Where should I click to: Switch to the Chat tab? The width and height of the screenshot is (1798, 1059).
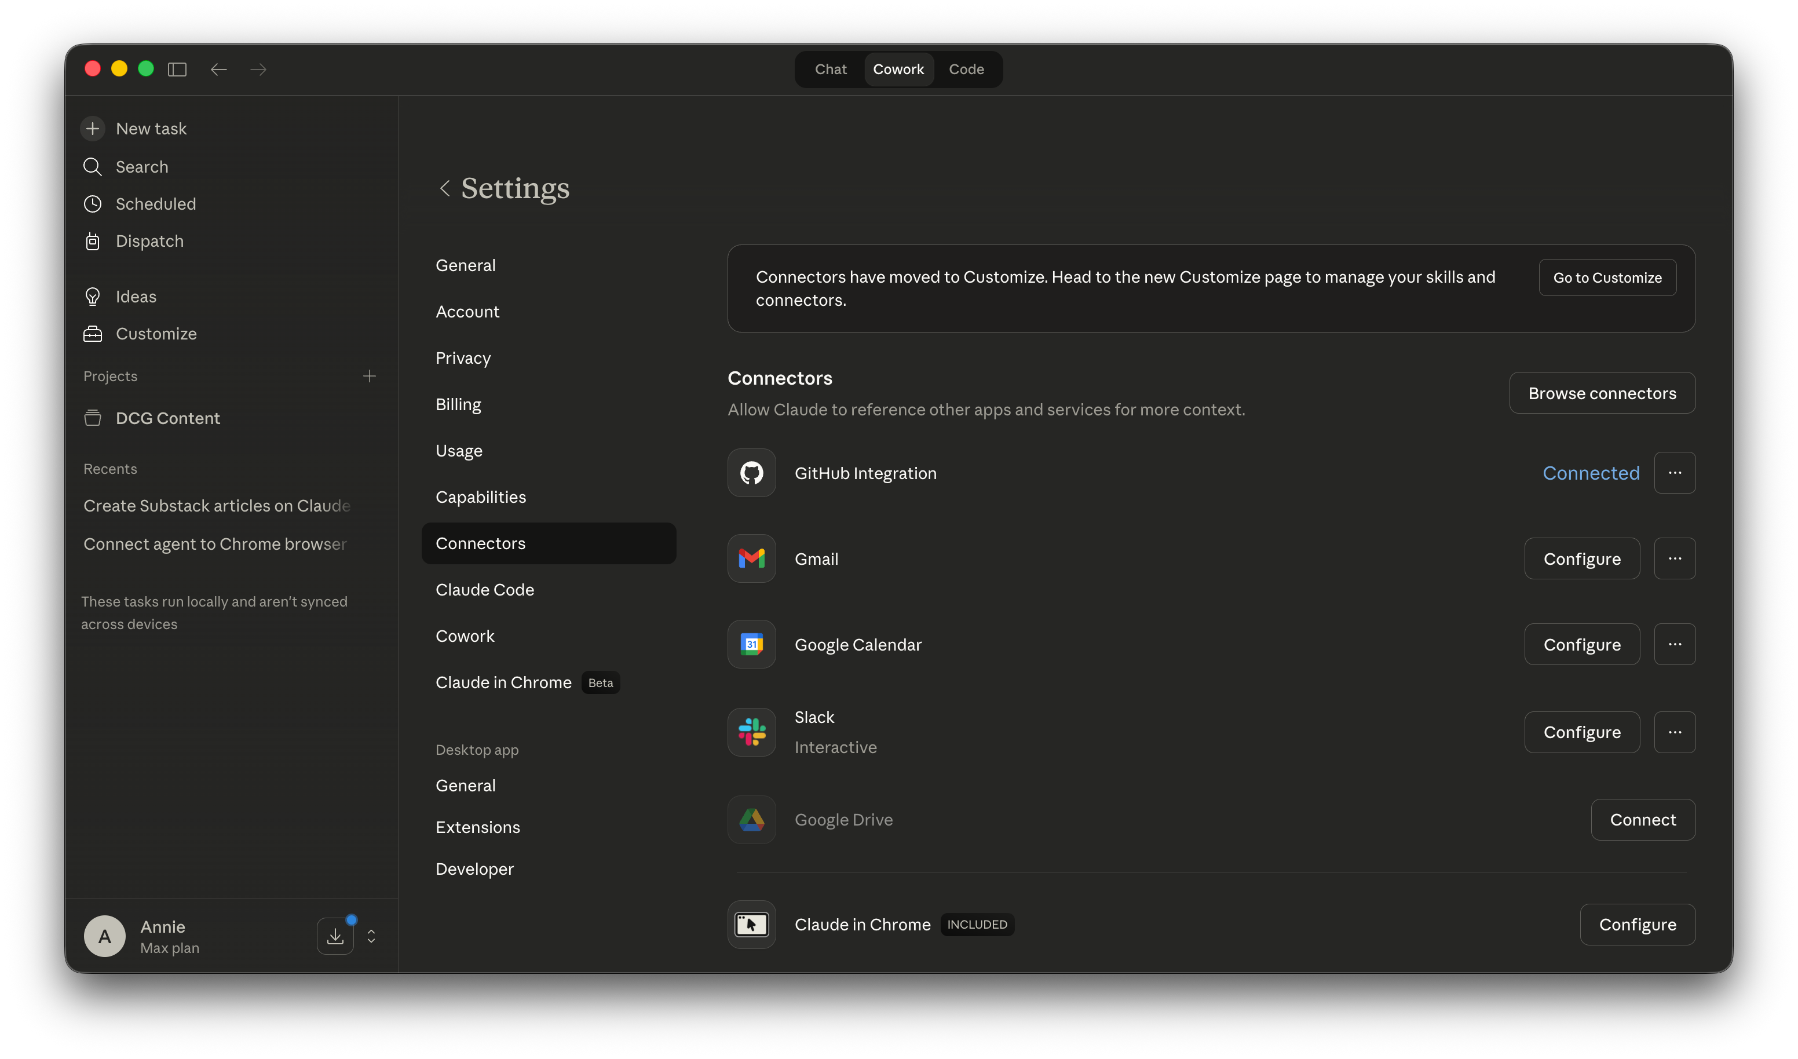830,69
